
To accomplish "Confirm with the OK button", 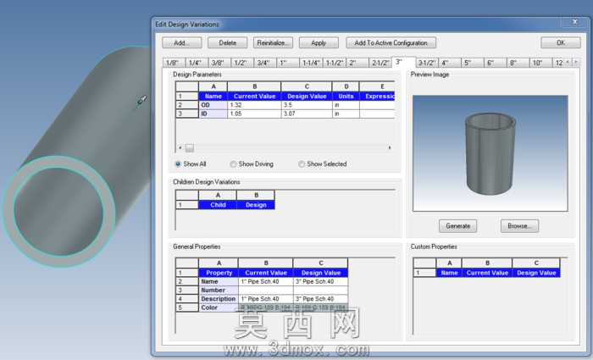I will pyautogui.click(x=561, y=42).
